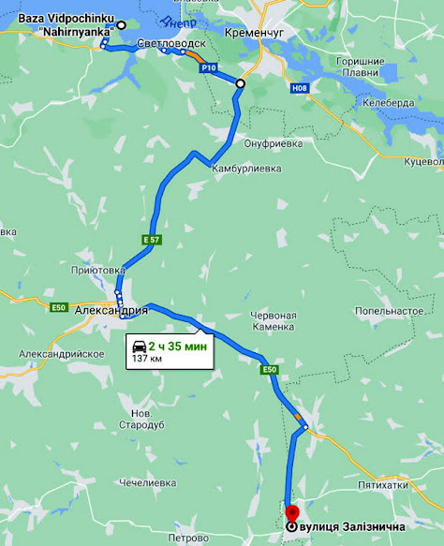Open the 2 ч 35 мин route callout

(170, 351)
